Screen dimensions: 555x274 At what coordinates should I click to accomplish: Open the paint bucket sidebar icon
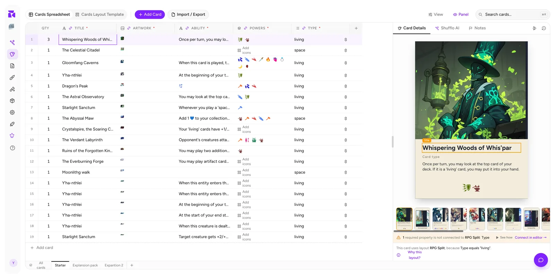[12, 89]
